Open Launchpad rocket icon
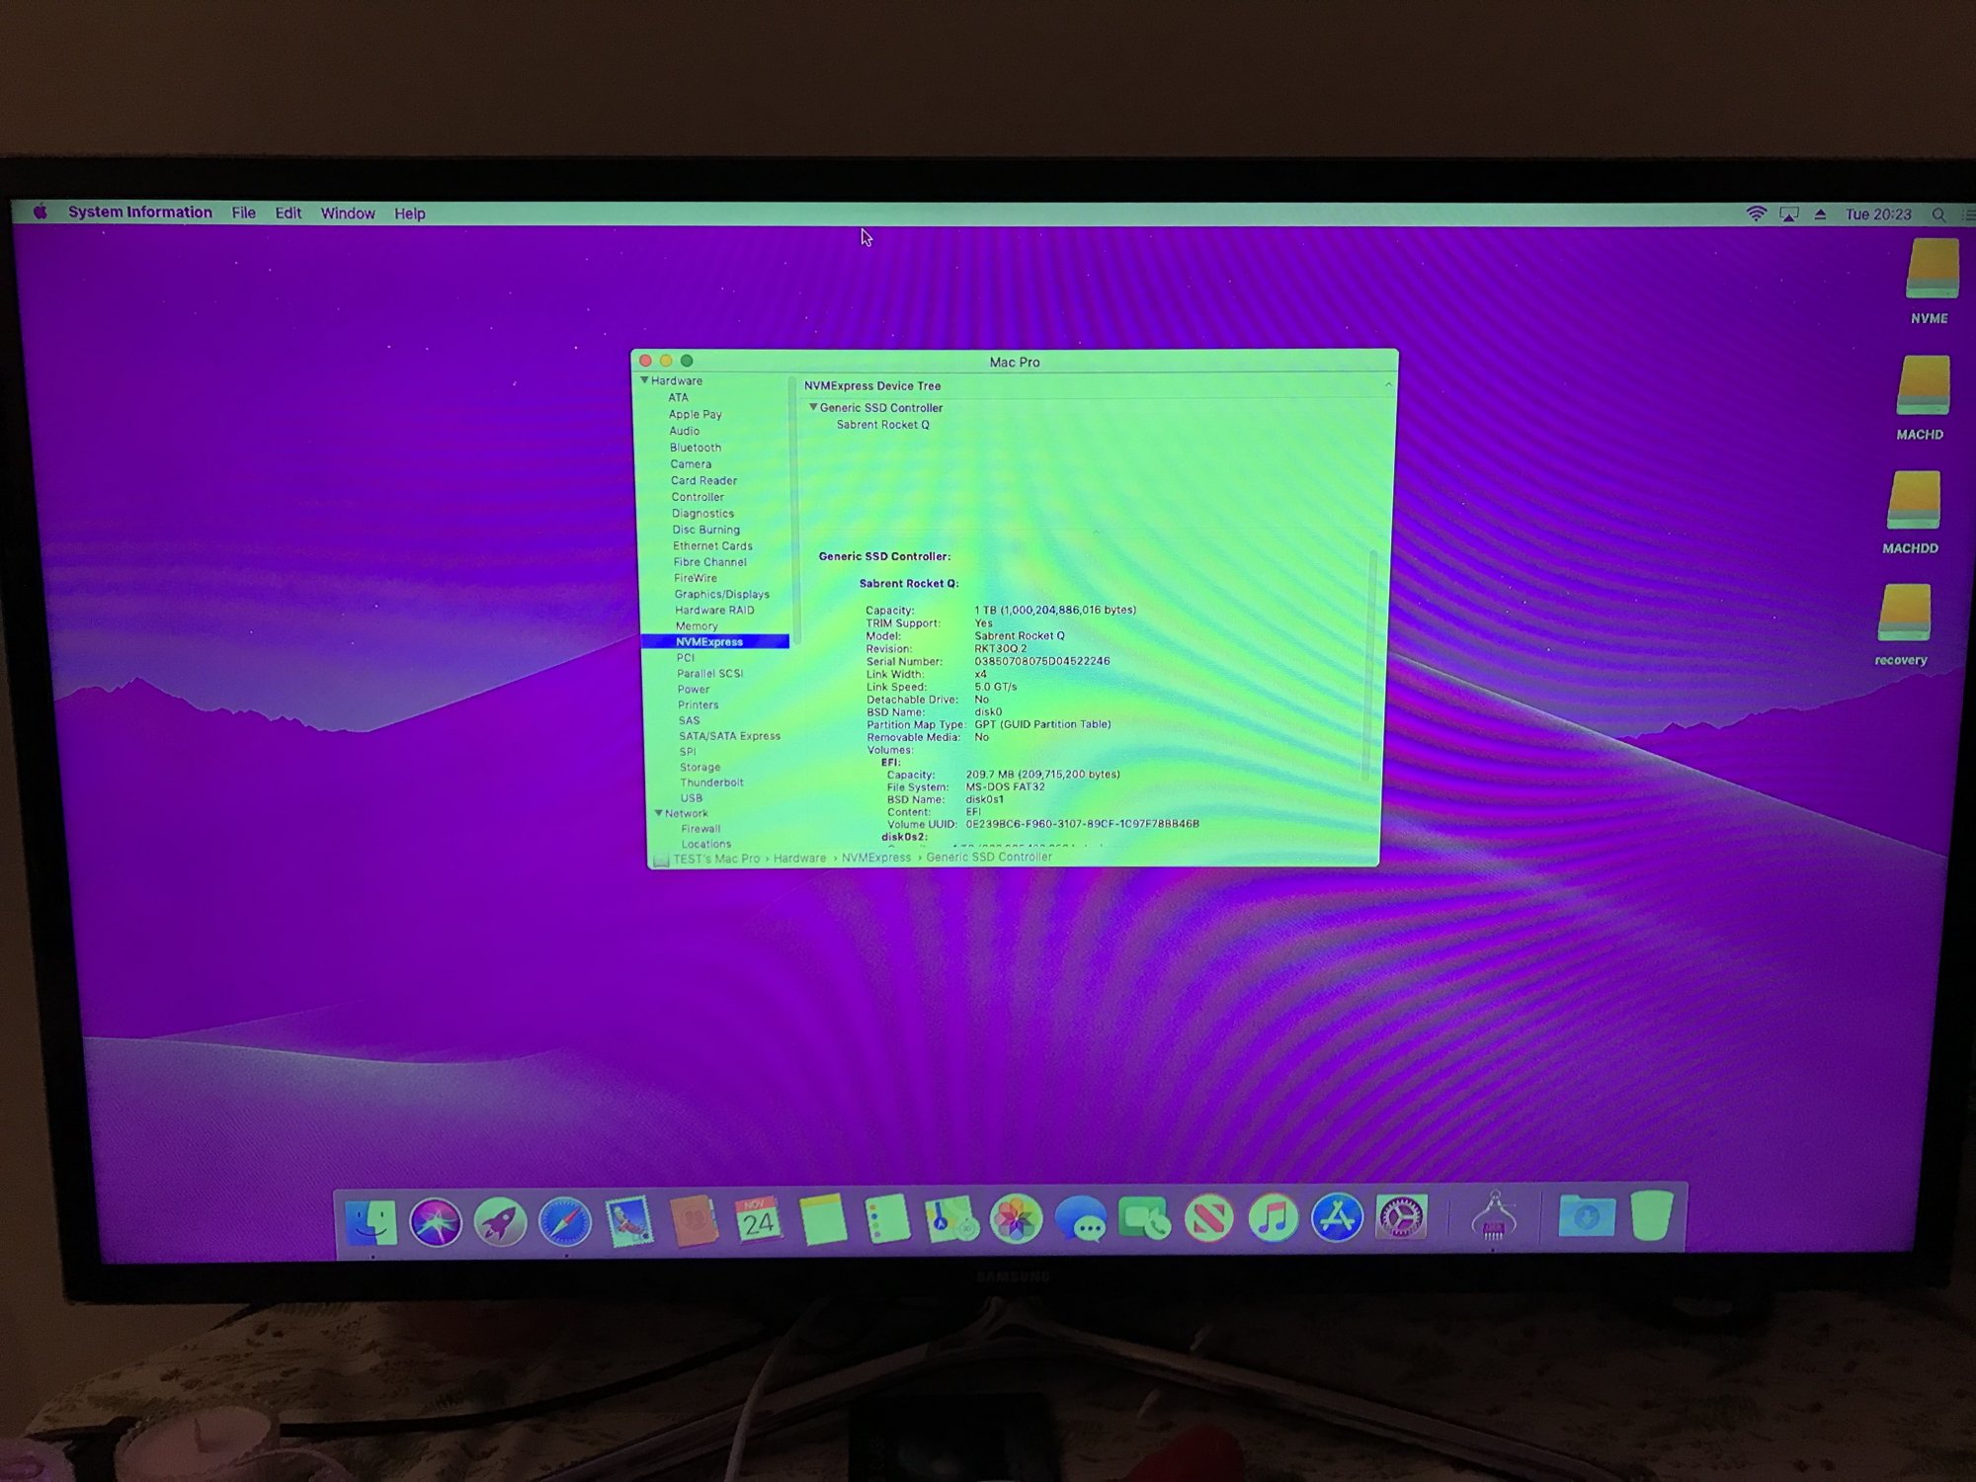The width and height of the screenshot is (1976, 1482). 500,1222
